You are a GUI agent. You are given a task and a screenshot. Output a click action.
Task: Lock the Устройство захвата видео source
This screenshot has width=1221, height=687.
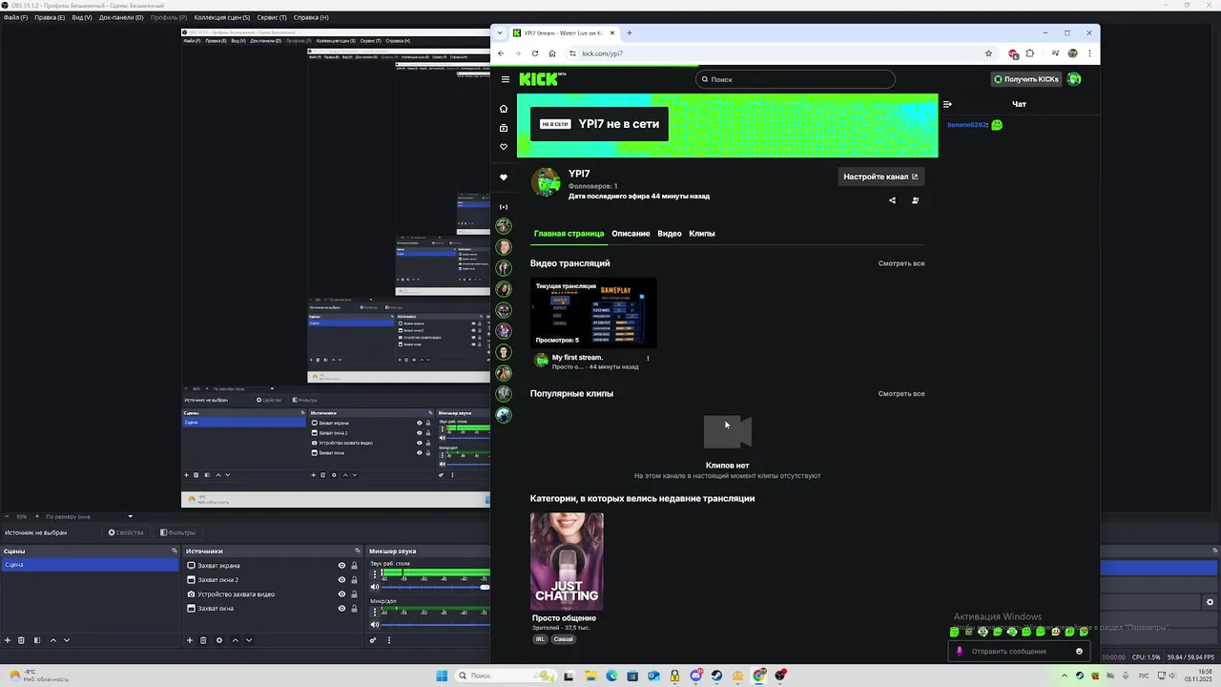click(x=354, y=594)
